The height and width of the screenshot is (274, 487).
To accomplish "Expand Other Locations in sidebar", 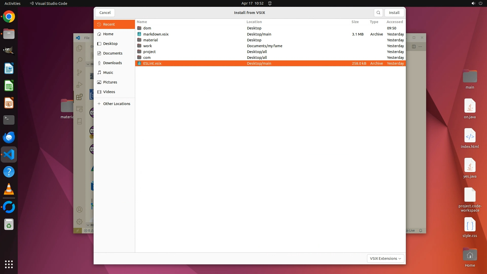I will (x=116, y=104).
